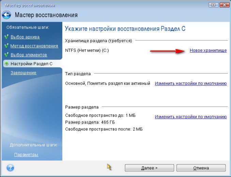Viewport: 231px width, 177px height.
Task: Go to Метод восстановления step
Action: tap(34, 46)
